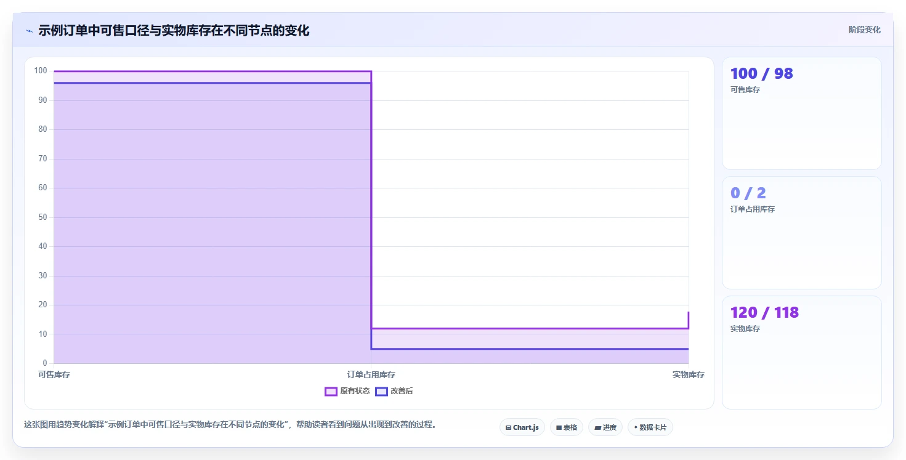Image resolution: width=906 pixels, height=460 pixels.
Task: Click the blue 改善后 legend swatch
Action: click(381, 391)
